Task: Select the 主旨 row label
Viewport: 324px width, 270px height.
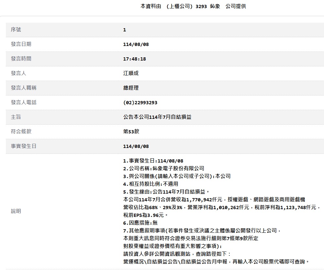Action: coord(16,117)
